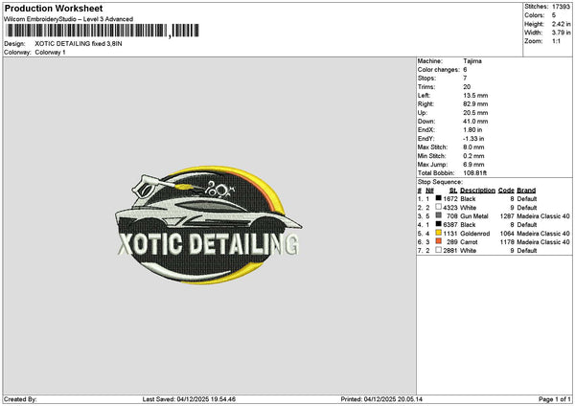Click the 'Created By:' footer label
This screenshot has height=406, width=575.
point(20,399)
